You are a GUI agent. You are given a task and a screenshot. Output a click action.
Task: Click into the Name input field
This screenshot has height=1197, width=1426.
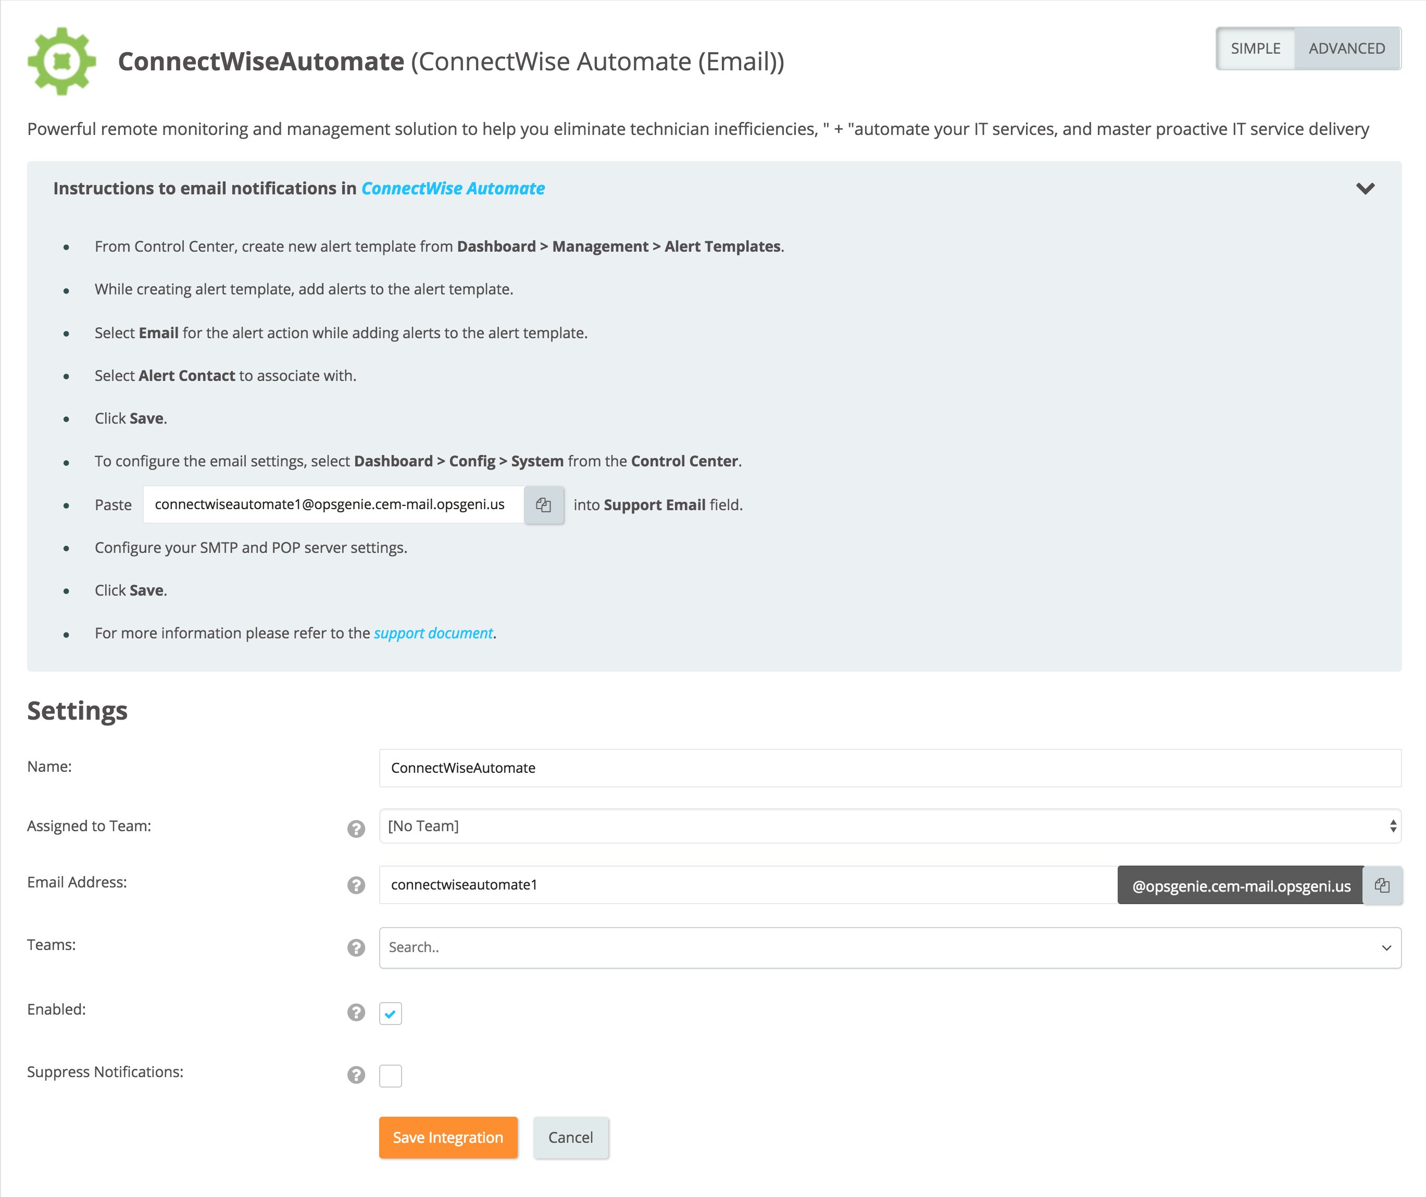pos(890,768)
